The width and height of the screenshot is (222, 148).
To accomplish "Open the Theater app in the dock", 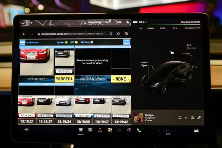I will coord(90,130).
